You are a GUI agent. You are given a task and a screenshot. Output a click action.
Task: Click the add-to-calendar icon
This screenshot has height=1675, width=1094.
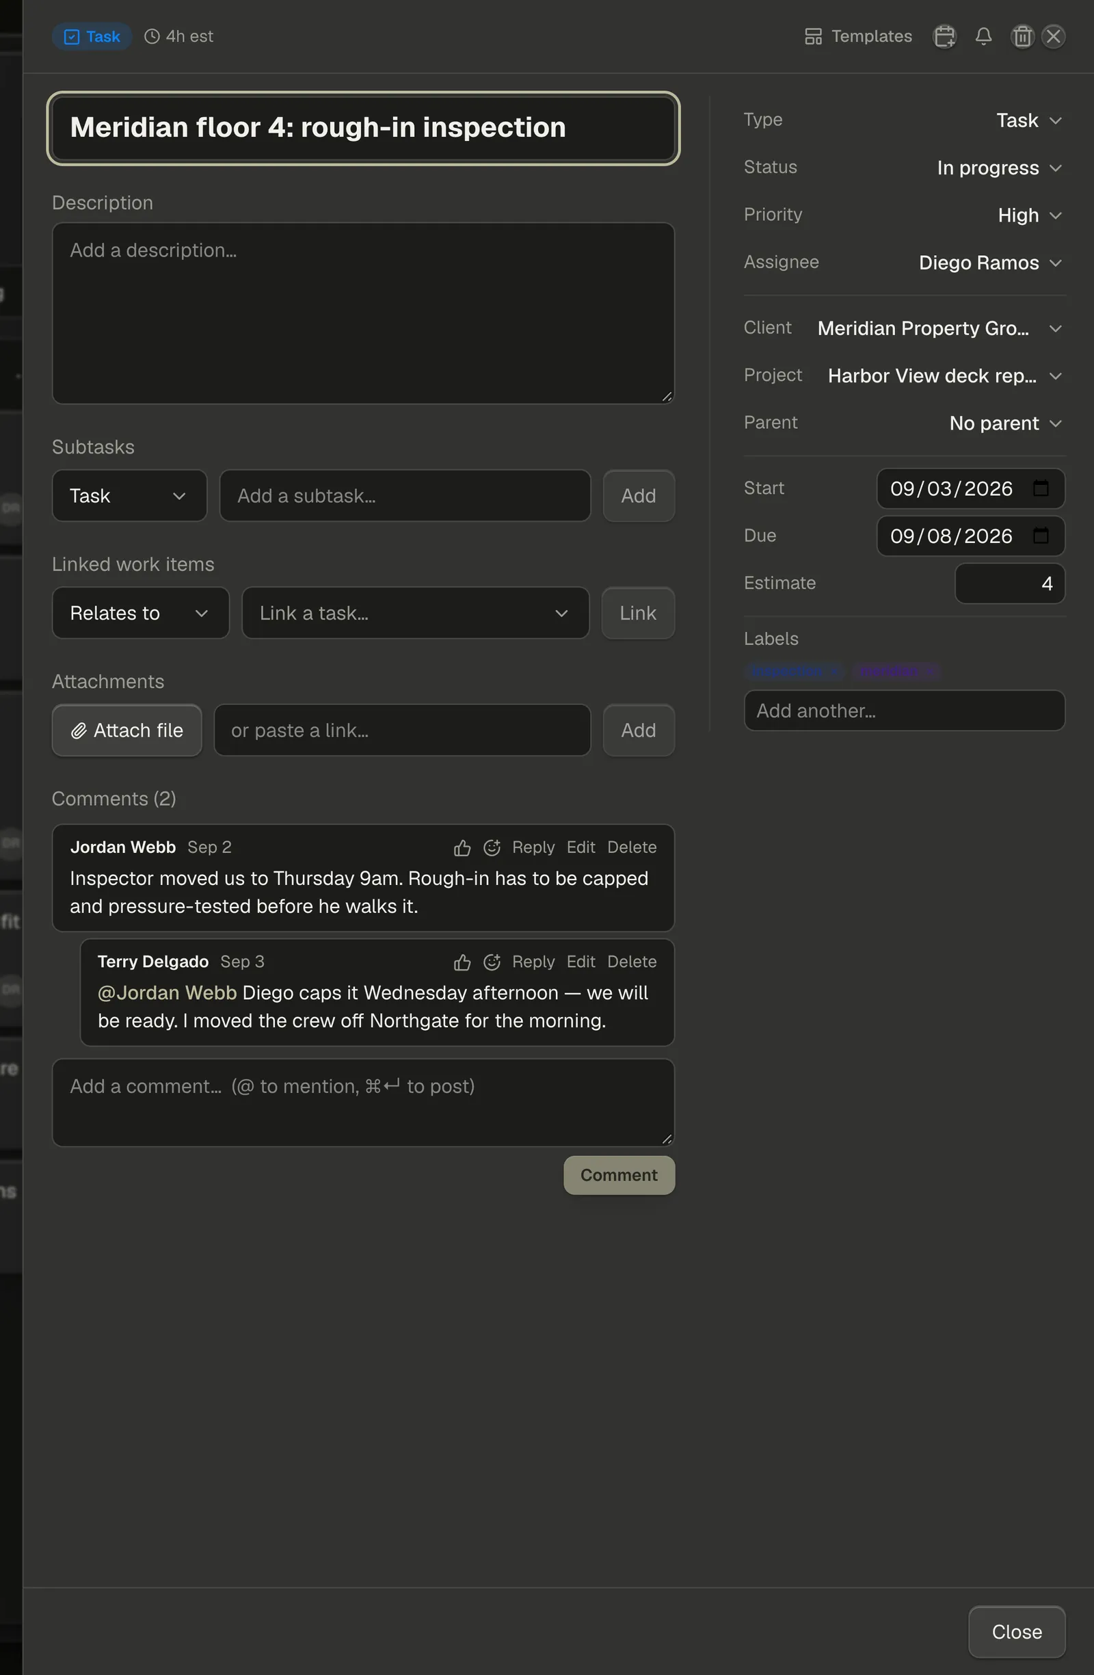tap(944, 36)
